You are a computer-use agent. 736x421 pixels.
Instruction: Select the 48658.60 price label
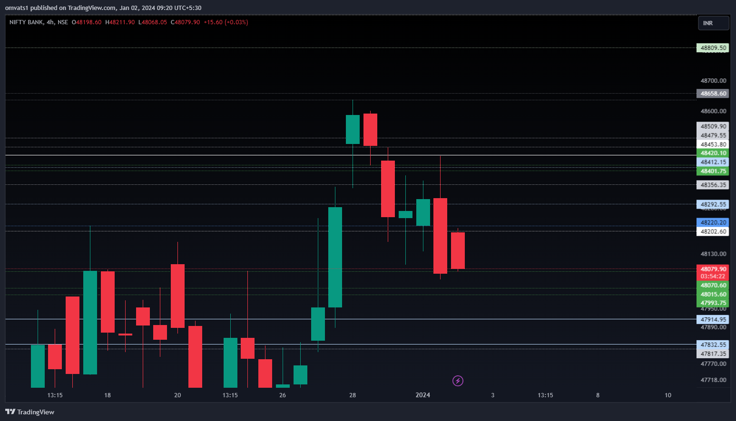713,94
